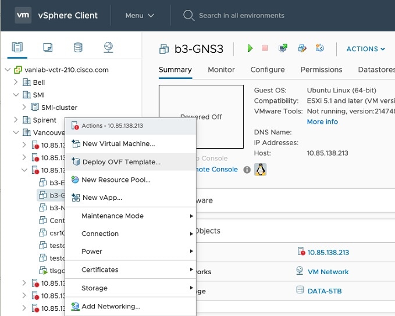Open the Certificates submenu
This screenshot has height=316, width=395.
pyautogui.click(x=130, y=270)
